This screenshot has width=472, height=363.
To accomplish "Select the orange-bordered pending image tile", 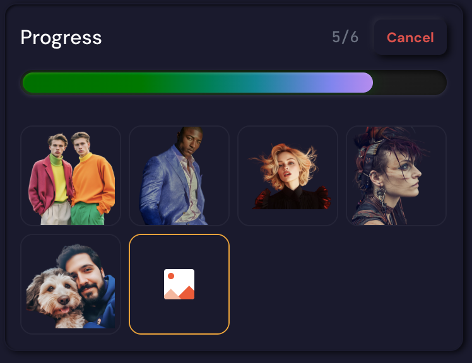I will tap(179, 284).
